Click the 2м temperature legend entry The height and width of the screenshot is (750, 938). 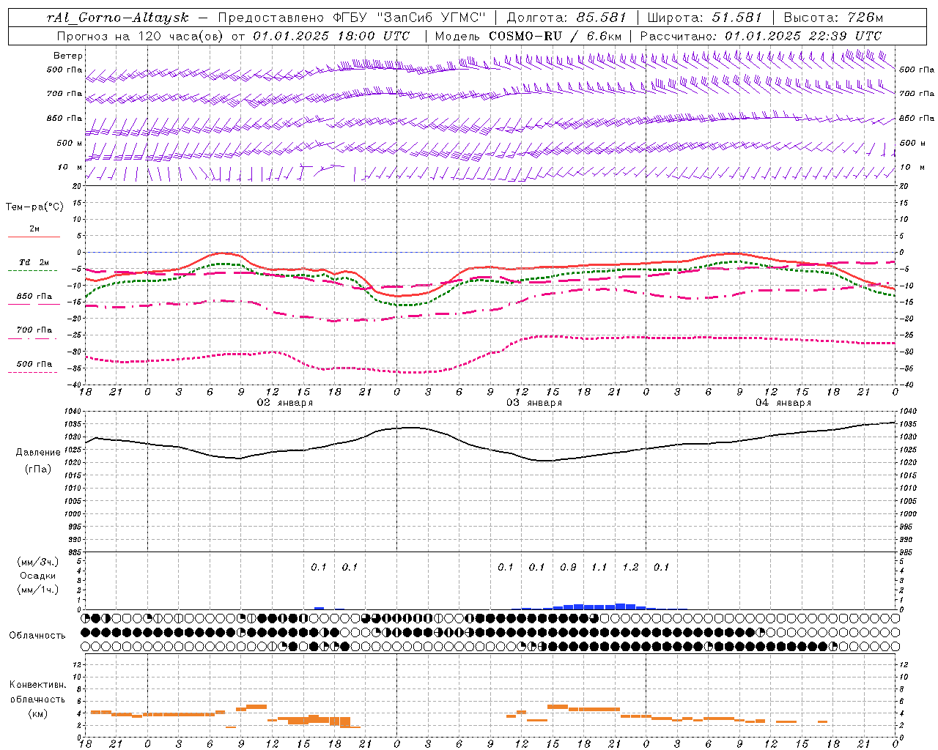34,229
